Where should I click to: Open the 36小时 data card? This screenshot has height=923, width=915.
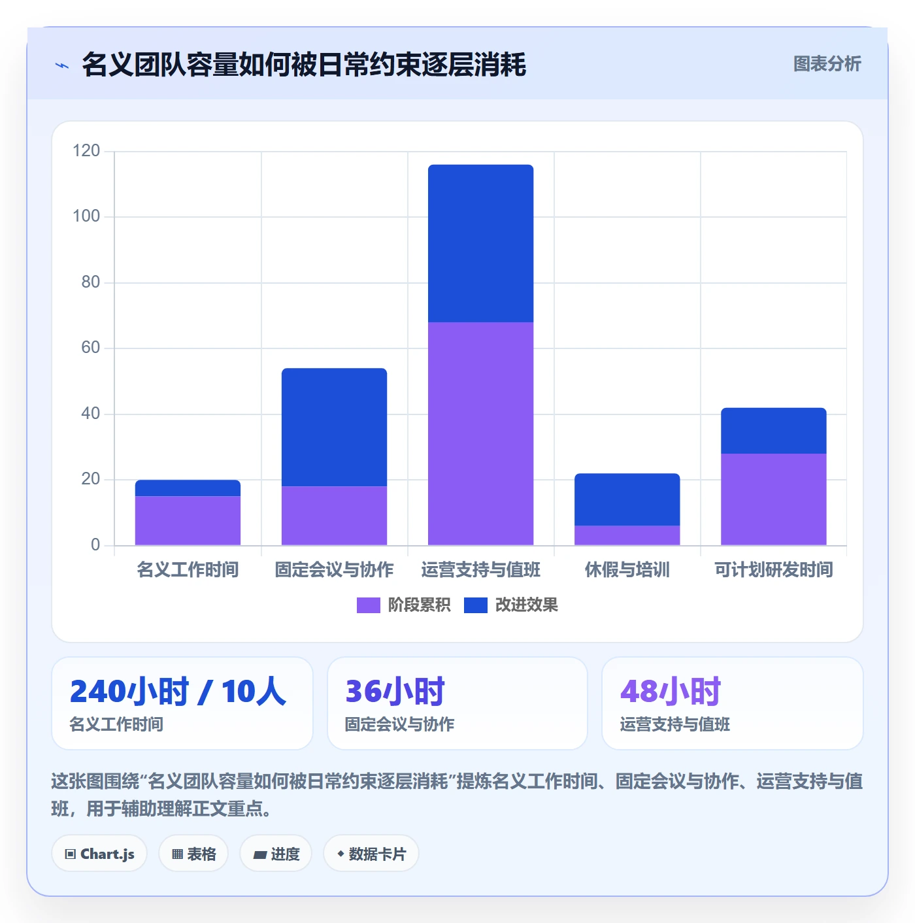[457, 703]
